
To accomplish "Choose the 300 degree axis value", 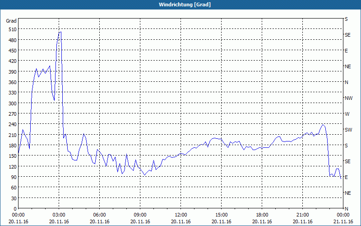I will [13, 104].
